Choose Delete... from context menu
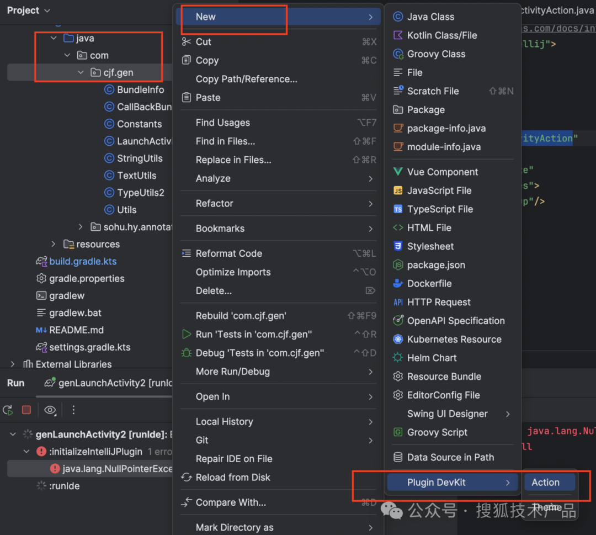Viewport: 596px width, 535px height. (x=278, y=290)
